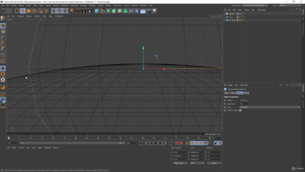The width and height of the screenshot is (305, 172).
Task: Switch to Polygons mode in left palette
Action: (3, 49)
